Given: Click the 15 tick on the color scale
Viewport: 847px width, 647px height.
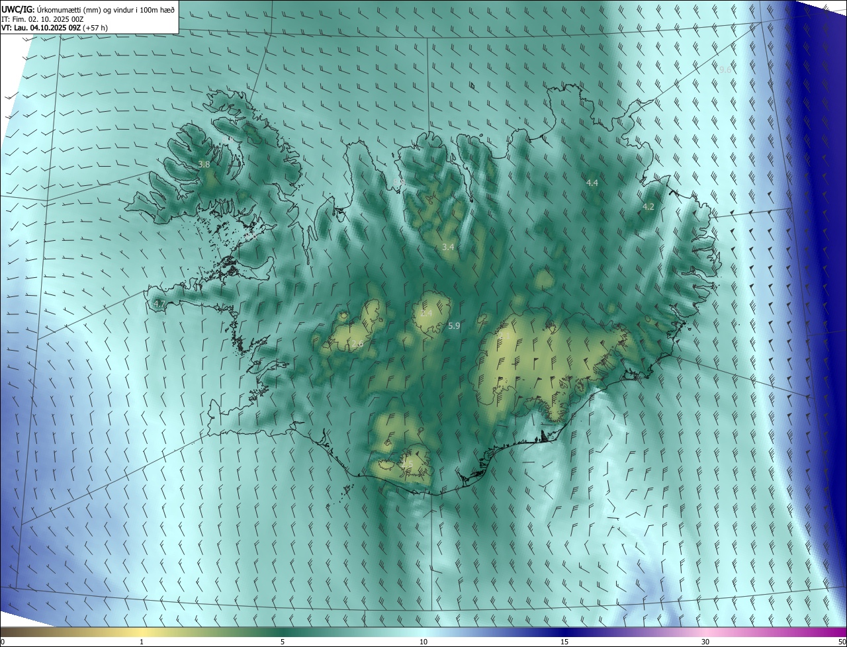Looking at the screenshot, I should pyautogui.click(x=564, y=642).
